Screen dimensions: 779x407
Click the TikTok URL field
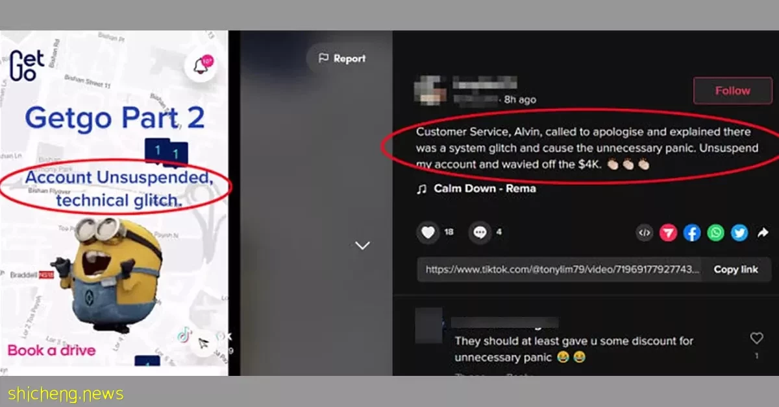coord(560,270)
